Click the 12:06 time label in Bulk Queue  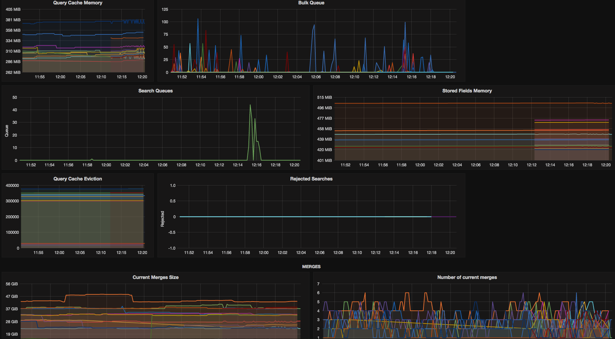coord(316,77)
